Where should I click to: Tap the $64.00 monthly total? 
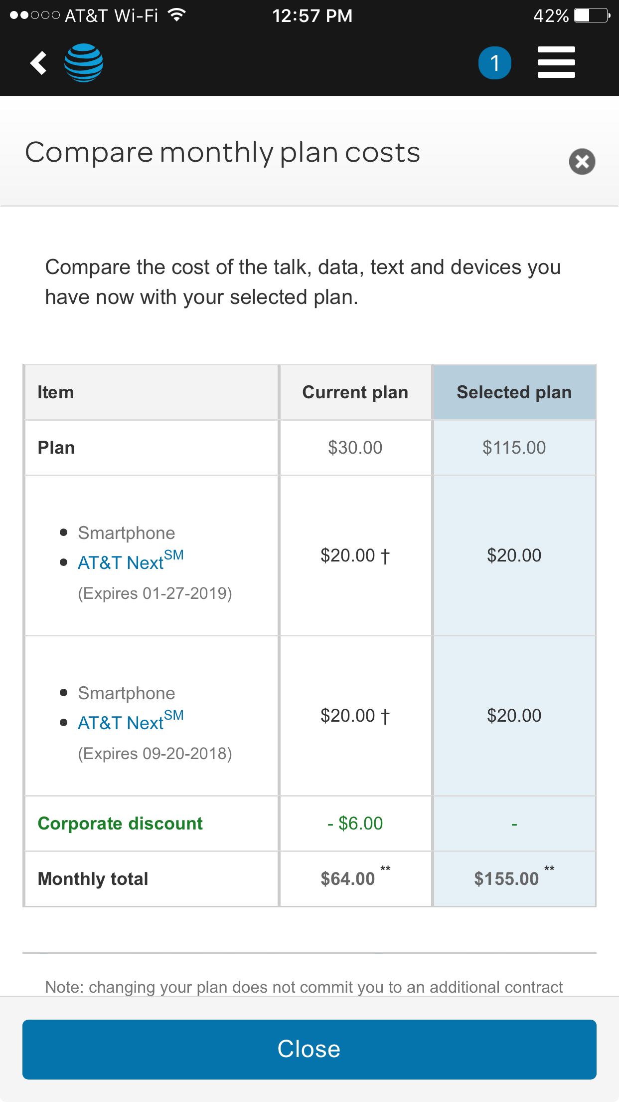347,879
